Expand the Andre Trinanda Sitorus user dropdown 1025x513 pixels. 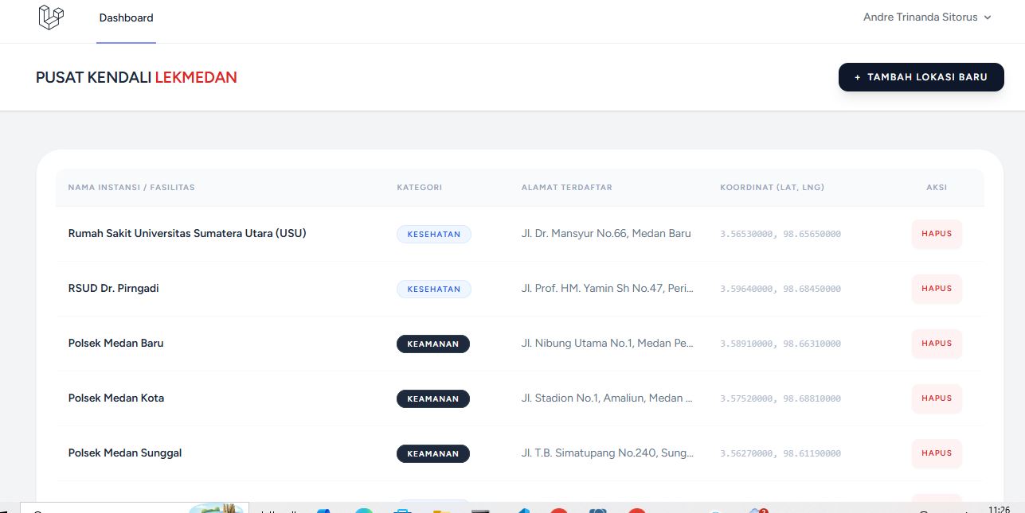[927, 17]
